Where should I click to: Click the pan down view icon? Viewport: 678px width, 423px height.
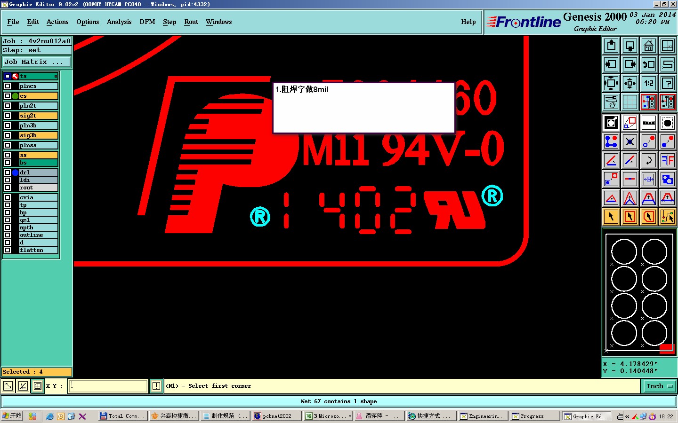pos(630,46)
